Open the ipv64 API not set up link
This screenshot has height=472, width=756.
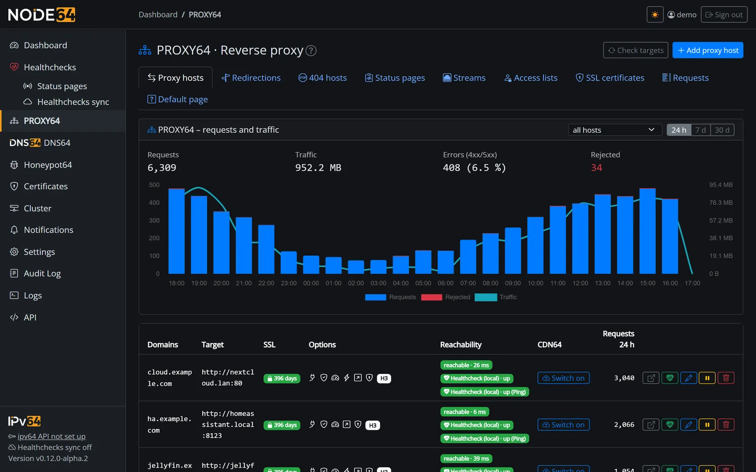(x=52, y=436)
